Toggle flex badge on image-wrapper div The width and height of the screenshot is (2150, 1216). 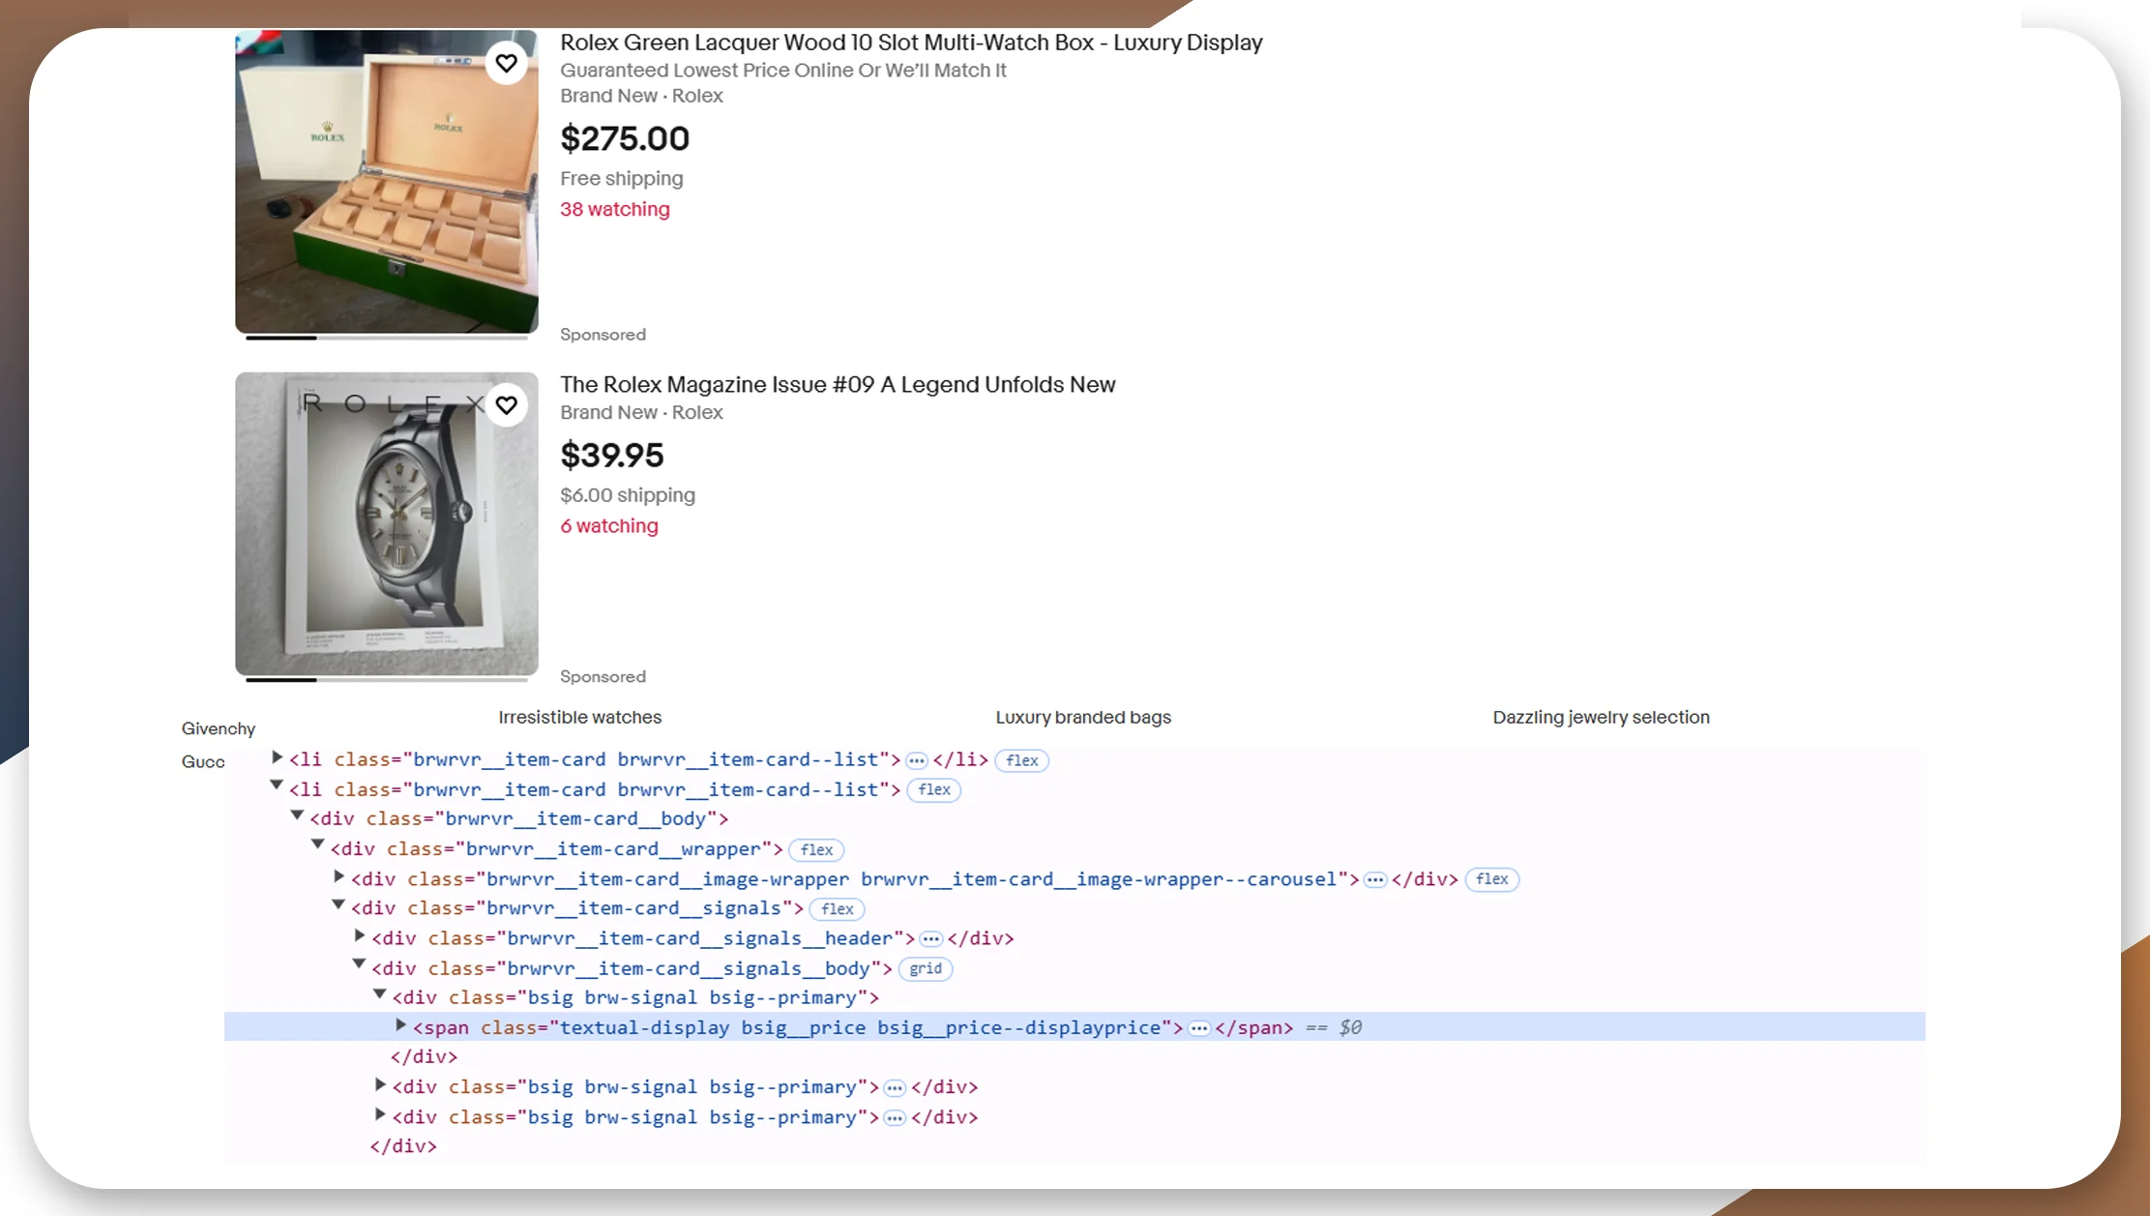click(x=1492, y=879)
